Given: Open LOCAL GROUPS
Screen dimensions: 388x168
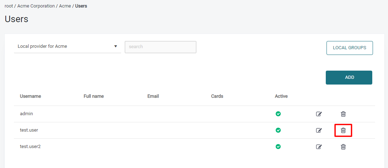Looking at the screenshot, I should click(x=349, y=48).
